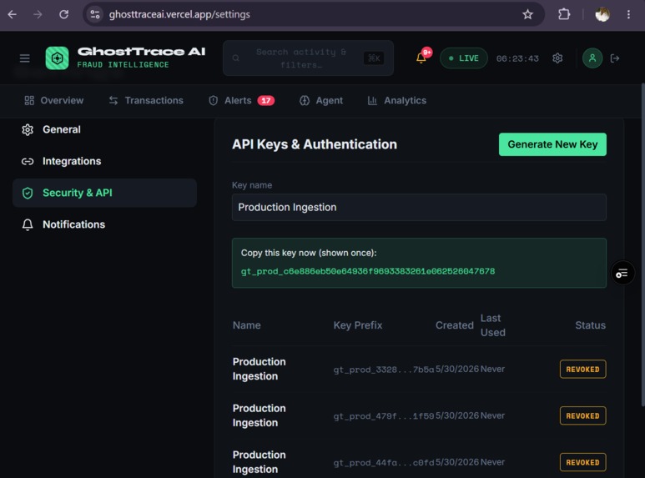Click the GhostTrace AI logo icon
The width and height of the screenshot is (645, 478).
[58, 58]
